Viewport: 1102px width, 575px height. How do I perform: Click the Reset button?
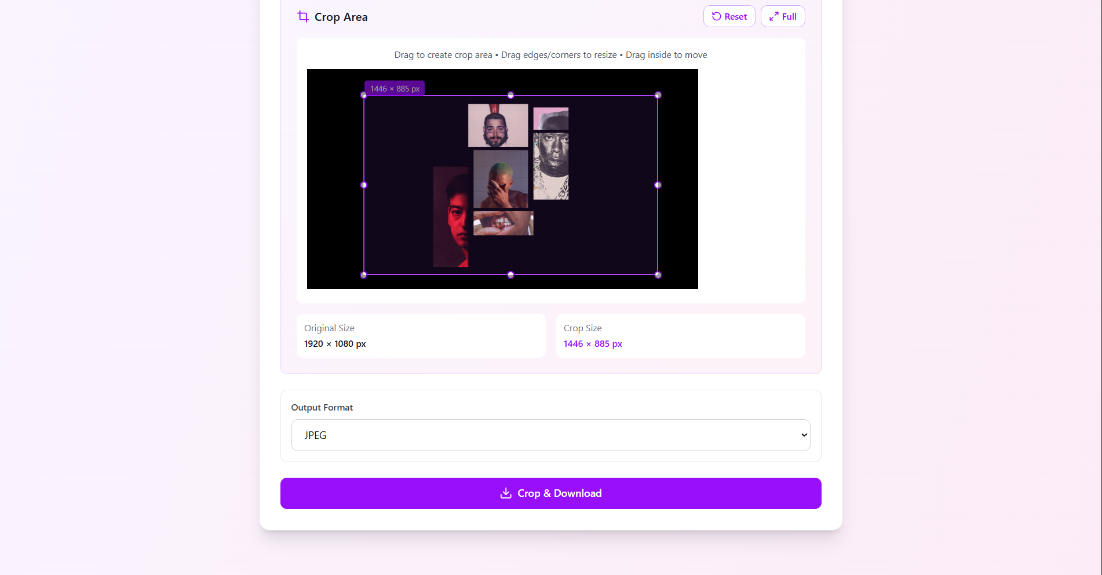[x=729, y=16]
